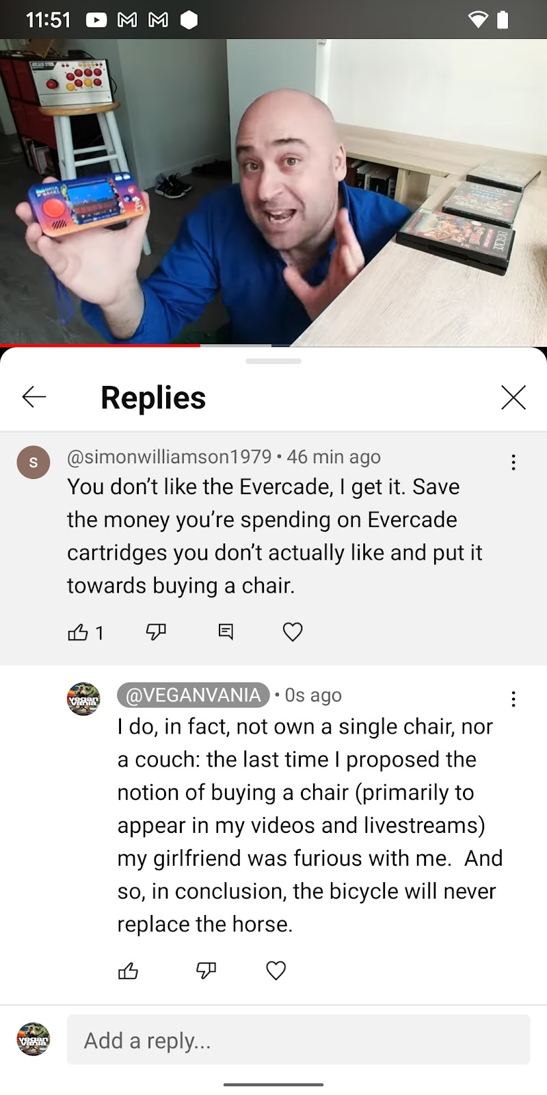Open options menu for simonwilliamson1979's comment
Screen dimensions: 547x1095
coord(513,462)
